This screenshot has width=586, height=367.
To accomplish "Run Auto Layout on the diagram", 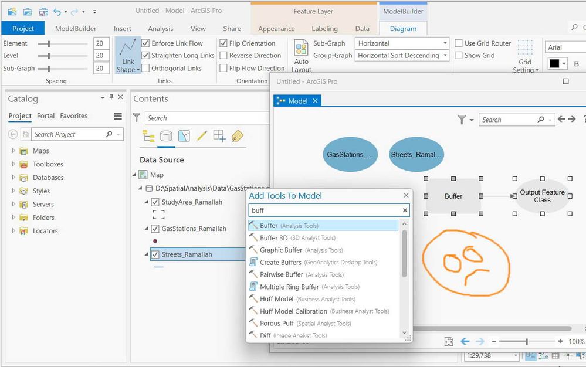I will pos(302,56).
